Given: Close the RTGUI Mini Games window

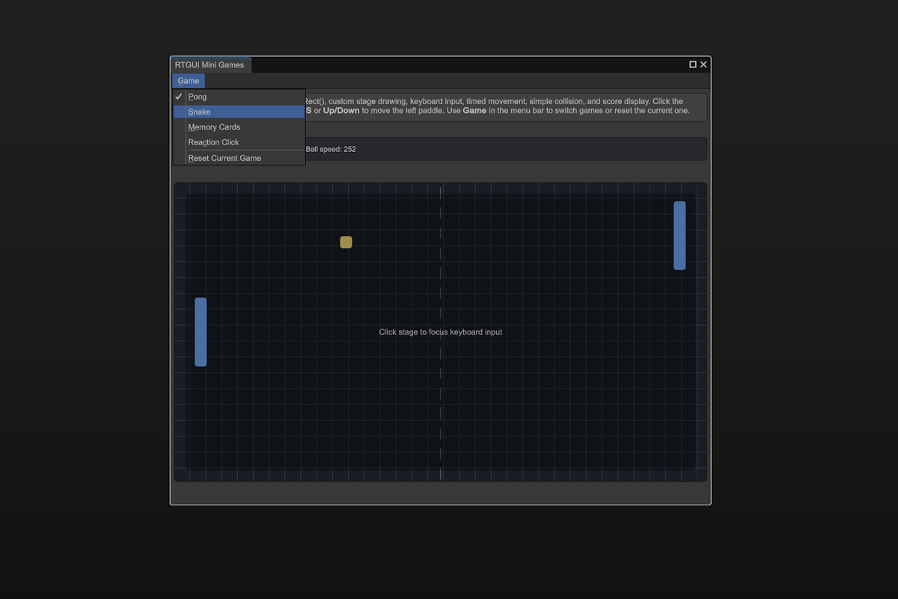Looking at the screenshot, I should (703, 64).
